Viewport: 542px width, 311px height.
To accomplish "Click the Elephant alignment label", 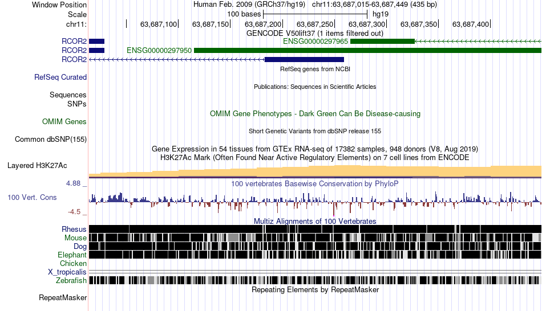I will [72, 255].
